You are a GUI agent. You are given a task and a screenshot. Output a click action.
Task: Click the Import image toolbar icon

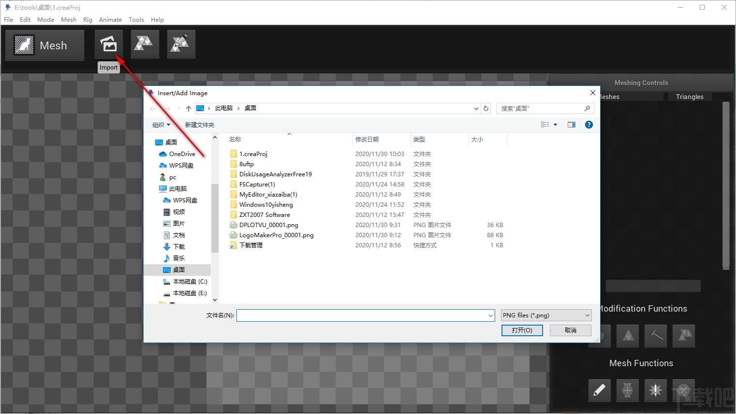pyautogui.click(x=109, y=44)
